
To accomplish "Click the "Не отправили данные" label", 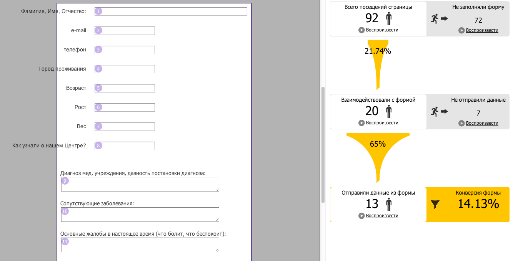I will (x=478, y=100).
